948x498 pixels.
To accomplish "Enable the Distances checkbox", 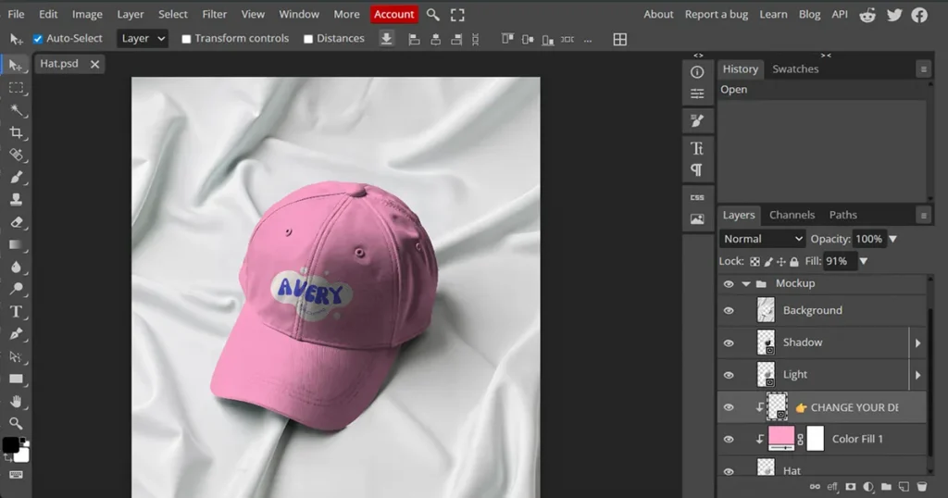I will 307,39.
